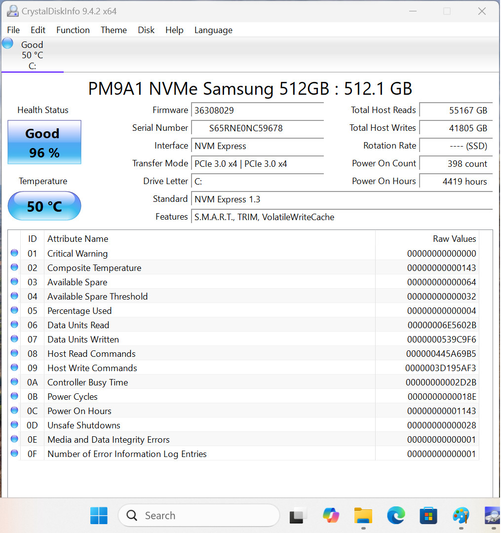Click status icon for Data Units Read row
Screen dimensions: 501x533
(14, 324)
